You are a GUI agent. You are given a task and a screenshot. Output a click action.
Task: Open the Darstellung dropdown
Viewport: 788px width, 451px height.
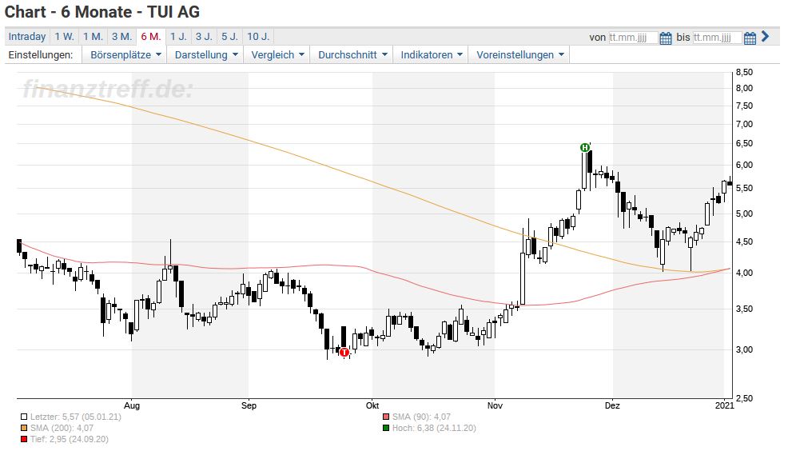point(206,55)
